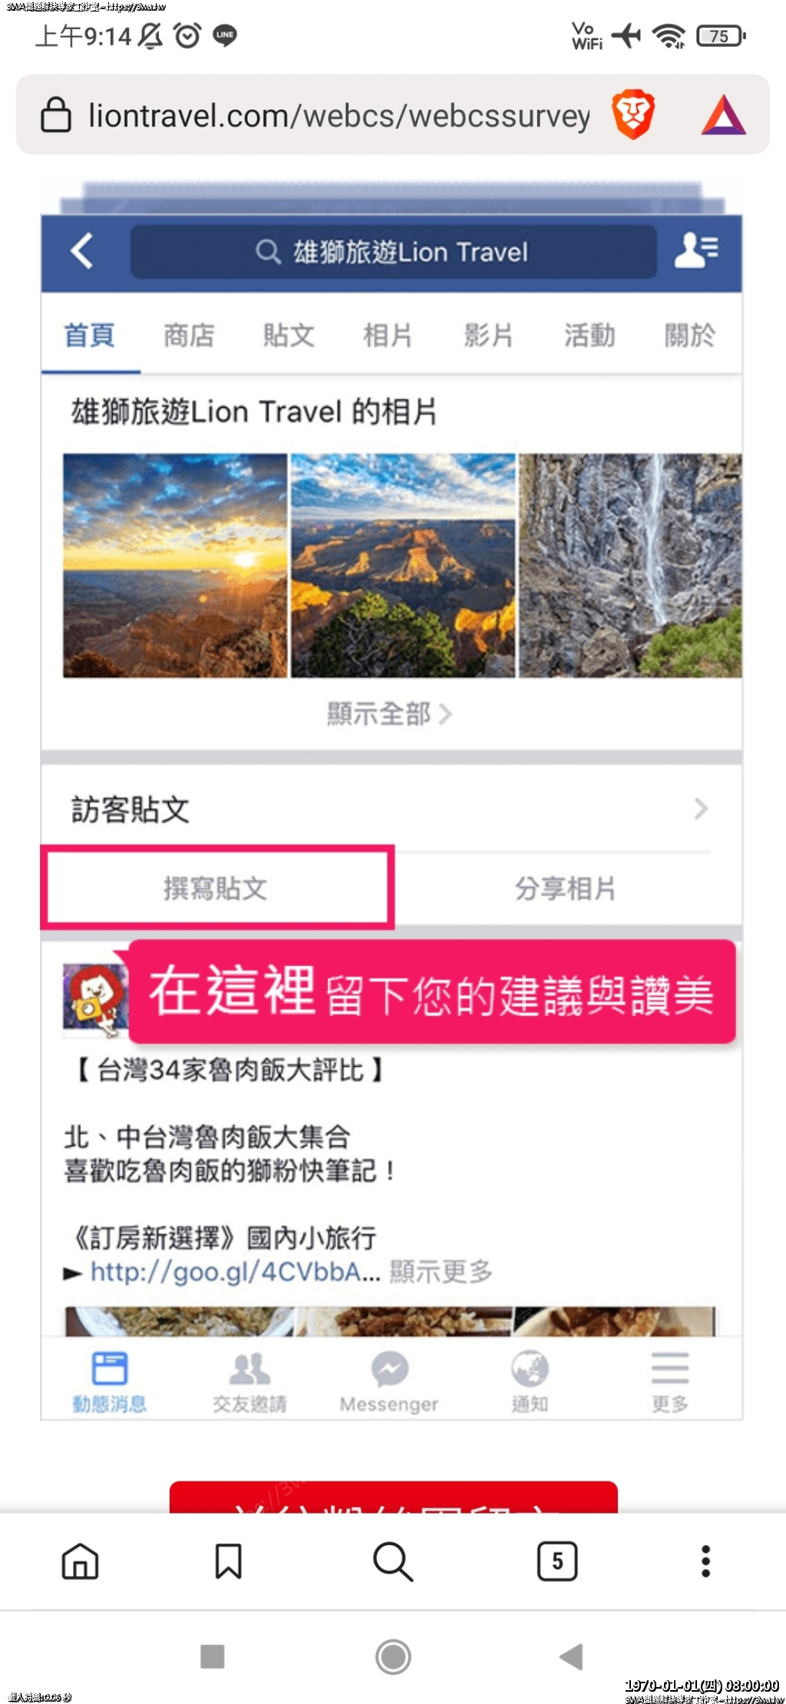Viewport: 786px width, 1704px height.
Task: Switch to the 影片 tab
Action: [488, 335]
